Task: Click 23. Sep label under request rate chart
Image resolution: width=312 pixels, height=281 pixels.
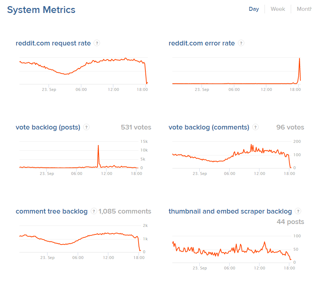Action: click(x=49, y=89)
